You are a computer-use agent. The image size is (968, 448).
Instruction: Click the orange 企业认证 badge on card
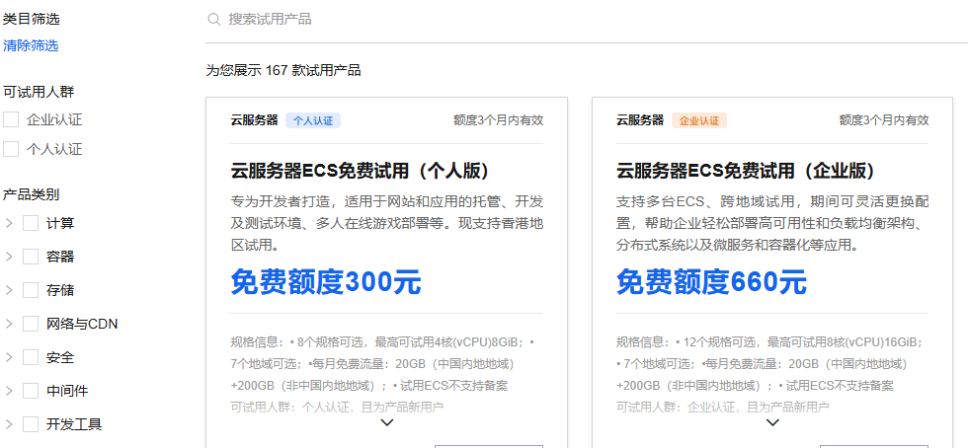click(x=699, y=120)
